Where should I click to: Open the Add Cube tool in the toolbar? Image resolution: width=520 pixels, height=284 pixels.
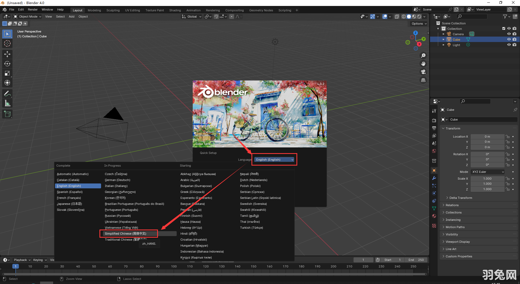point(7,114)
